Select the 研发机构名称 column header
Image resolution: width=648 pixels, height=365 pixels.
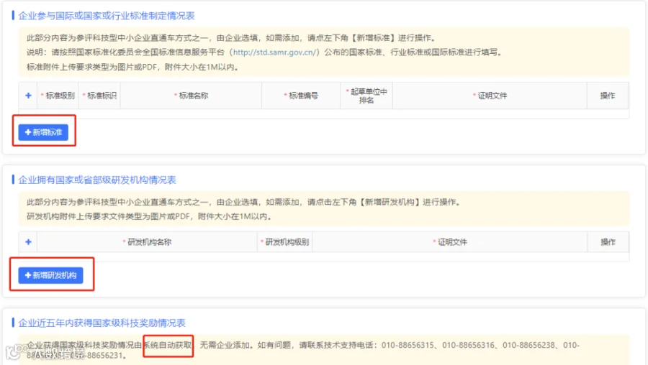(x=147, y=242)
